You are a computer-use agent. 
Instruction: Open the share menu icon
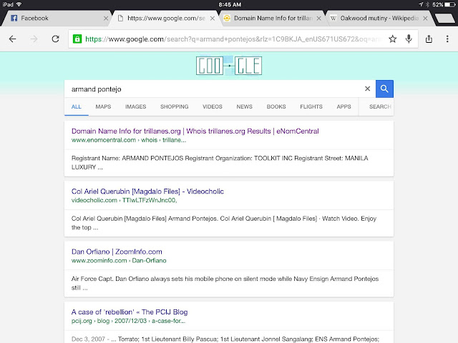click(x=429, y=39)
